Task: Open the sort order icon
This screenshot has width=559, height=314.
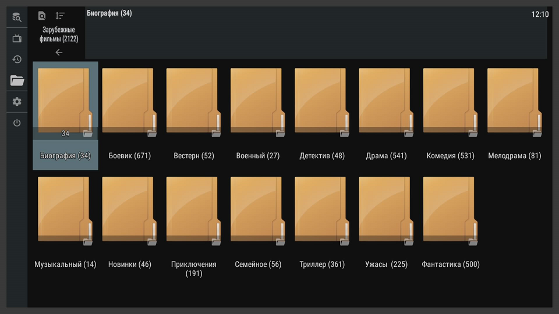Action: point(60,16)
